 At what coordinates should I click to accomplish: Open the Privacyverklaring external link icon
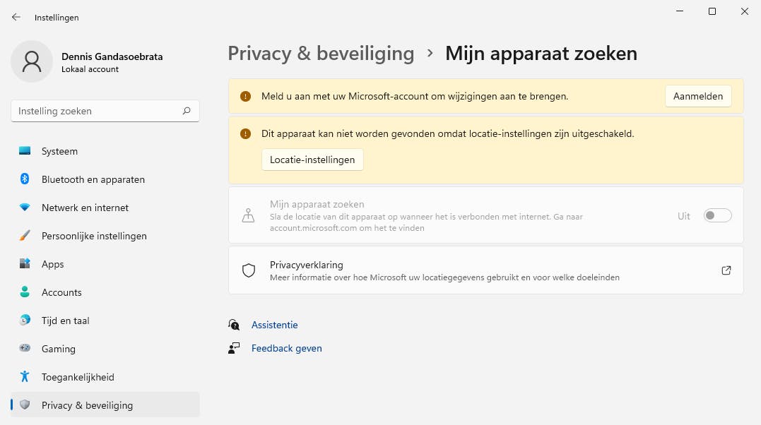(726, 270)
